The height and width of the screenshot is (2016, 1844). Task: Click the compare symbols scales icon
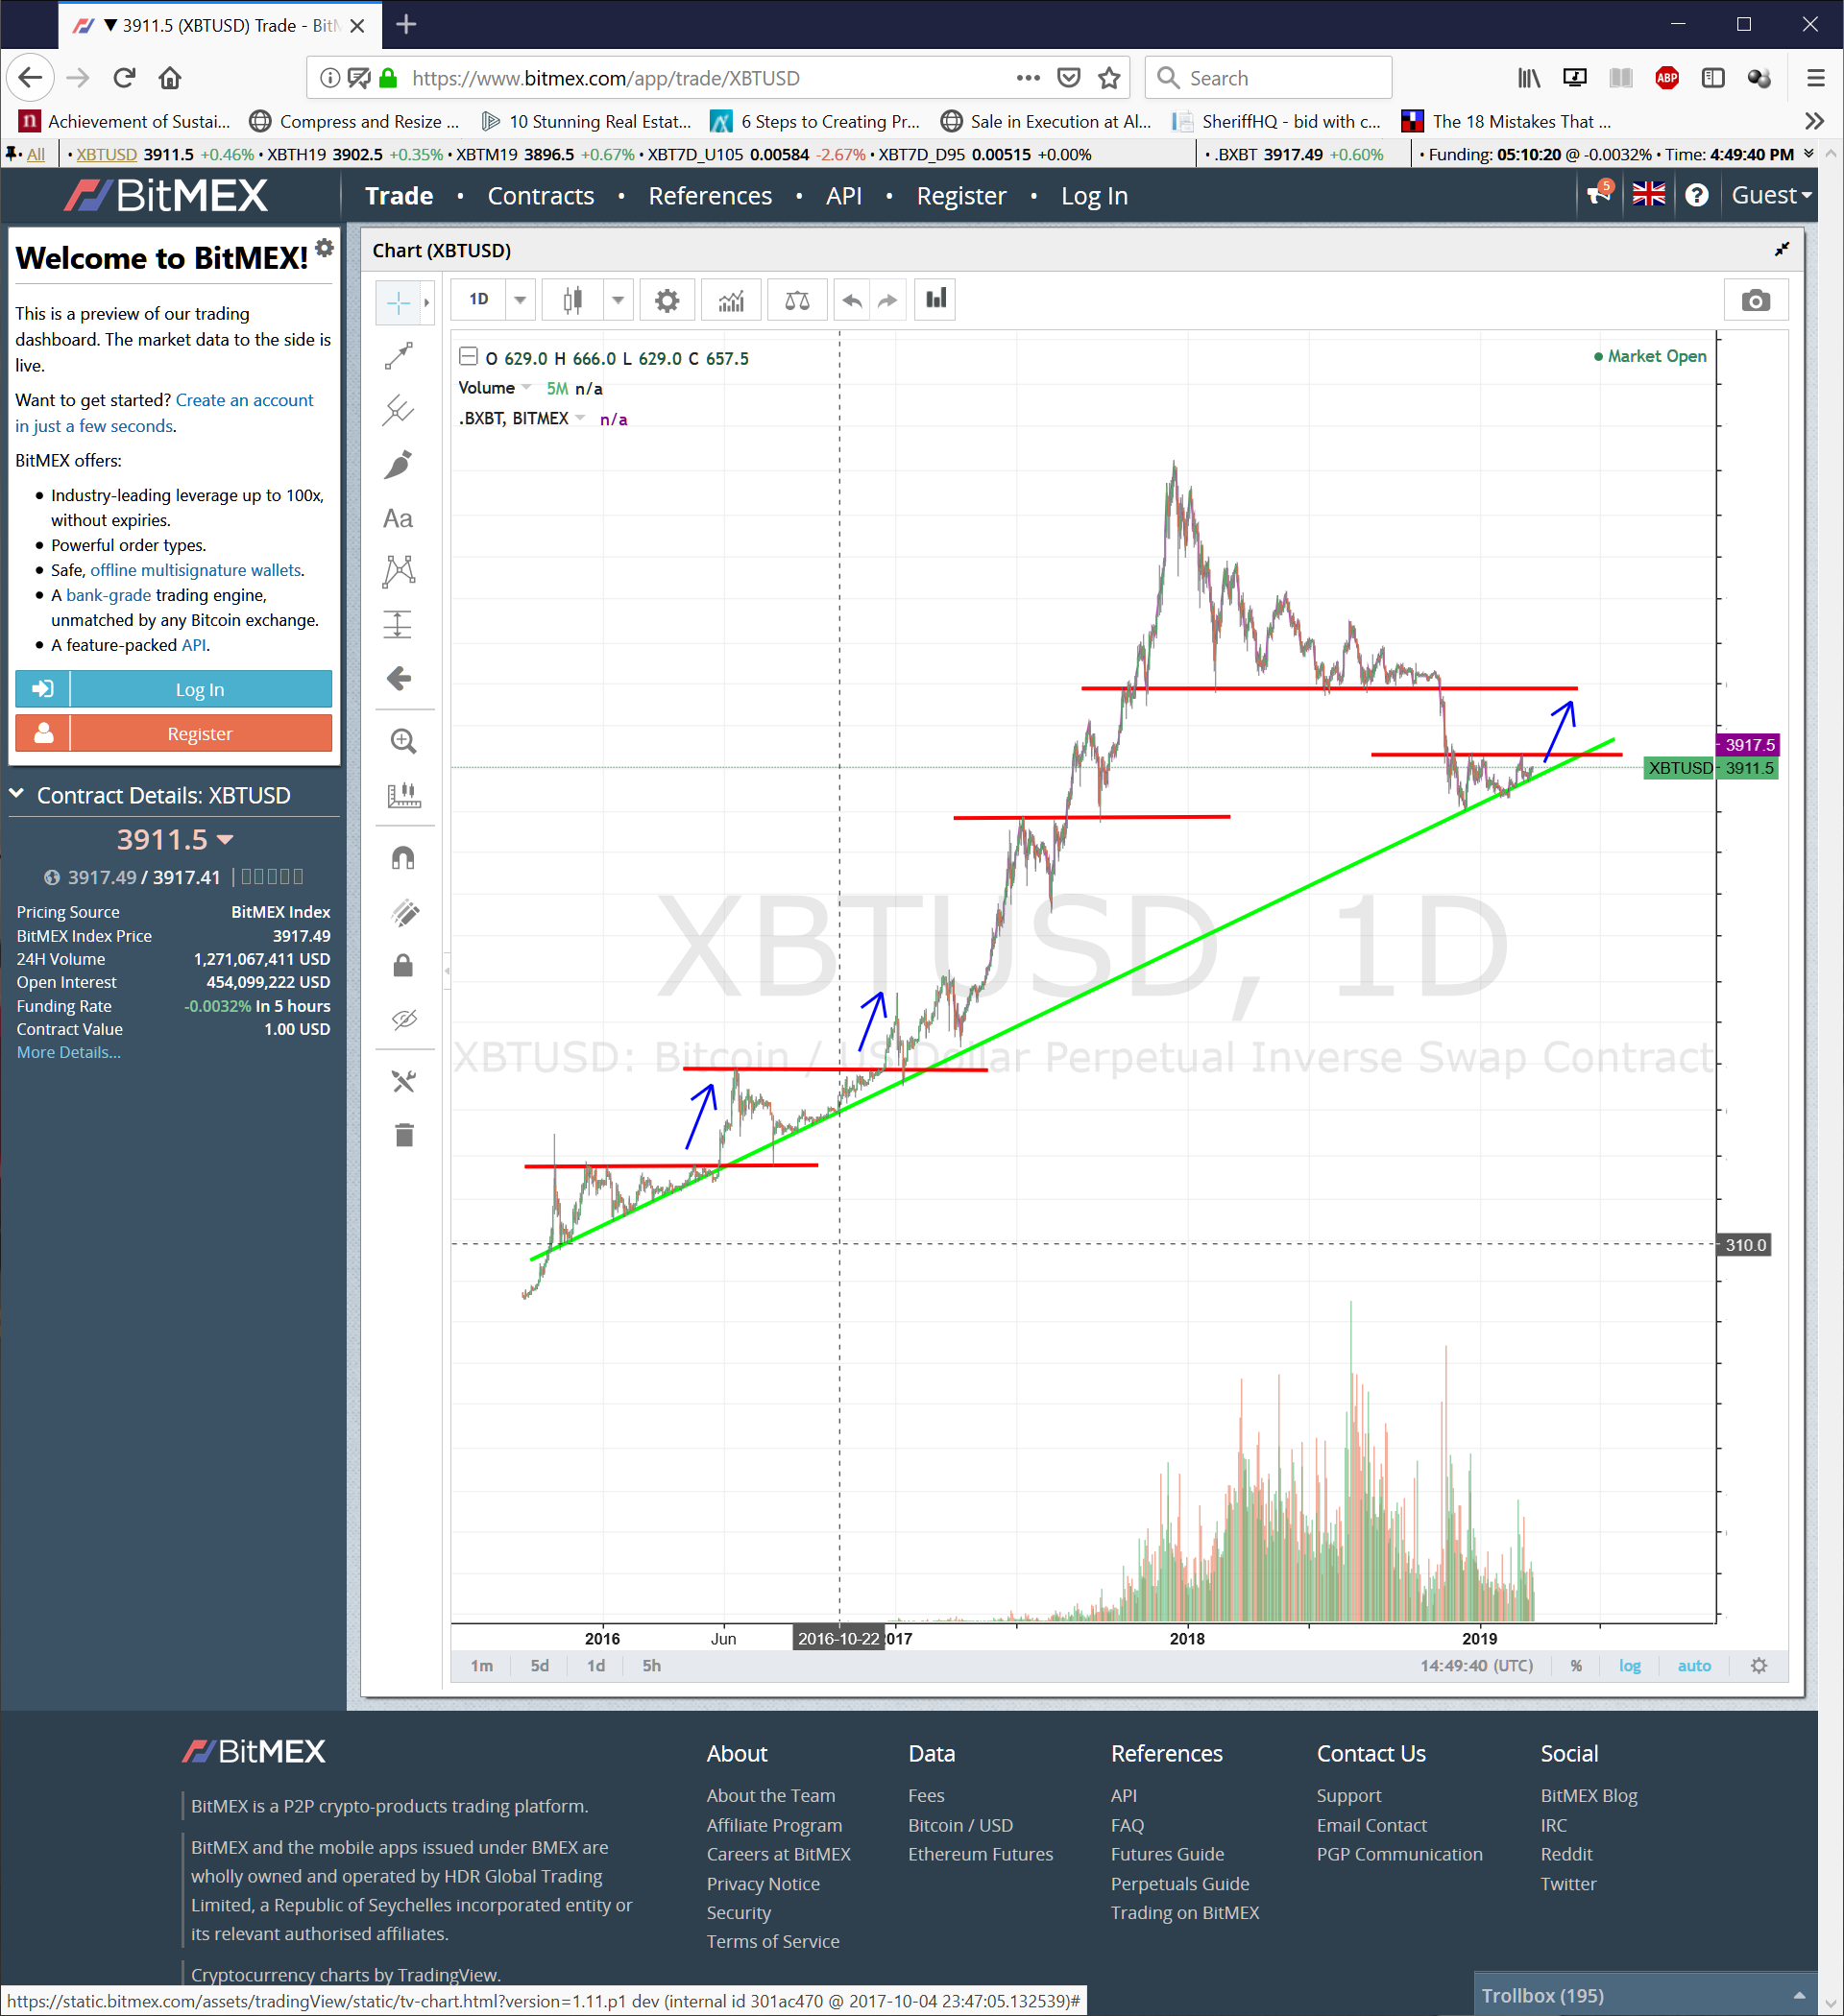[796, 300]
